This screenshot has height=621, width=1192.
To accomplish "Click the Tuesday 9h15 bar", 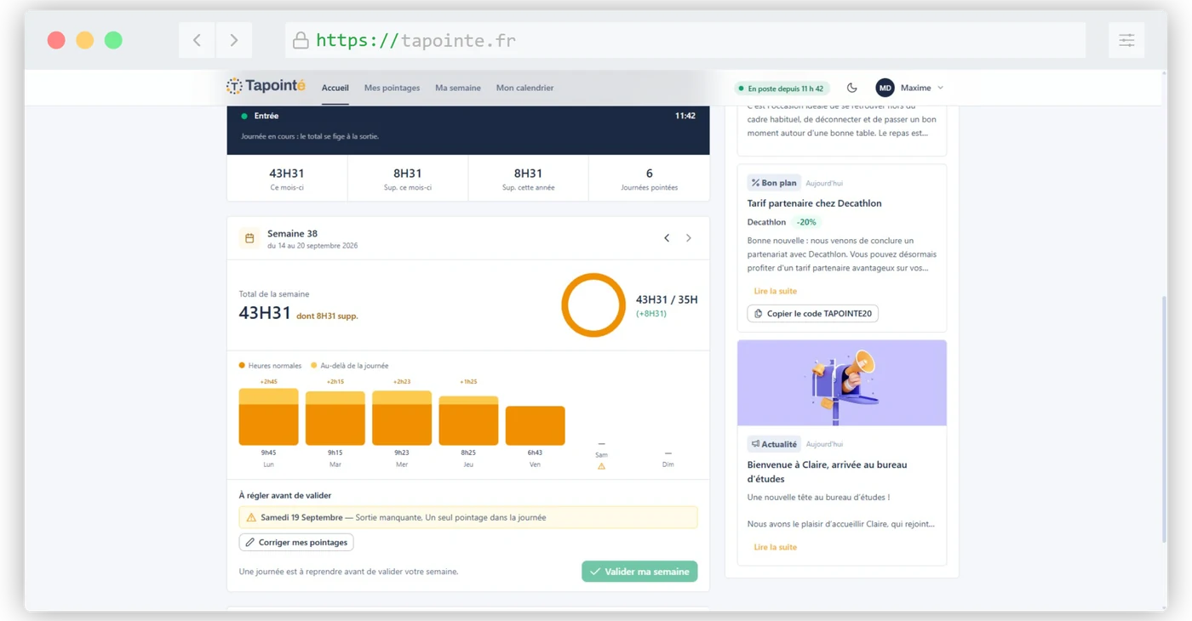I will pyautogui.click(x=335, y=419).
